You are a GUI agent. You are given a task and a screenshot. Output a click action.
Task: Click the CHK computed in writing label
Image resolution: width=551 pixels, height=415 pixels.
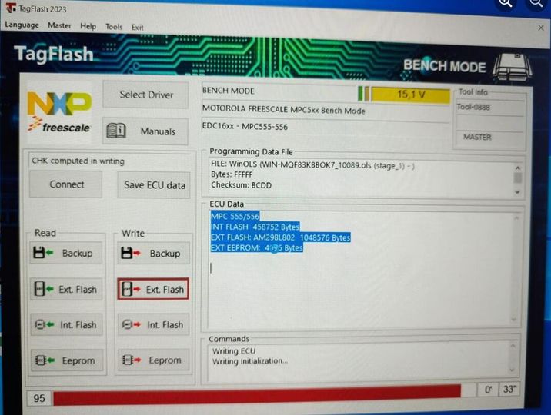[x=78, y=161]
